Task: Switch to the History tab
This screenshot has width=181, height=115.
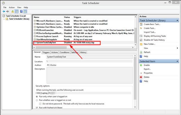Action: coord(83,52)
